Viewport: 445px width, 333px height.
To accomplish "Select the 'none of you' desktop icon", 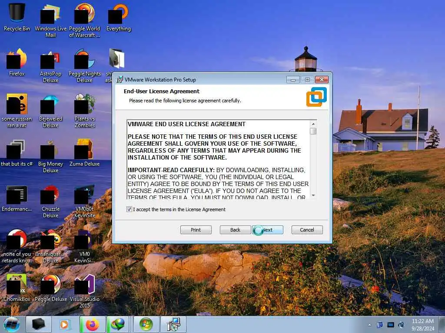I will [x=17, y=246].
